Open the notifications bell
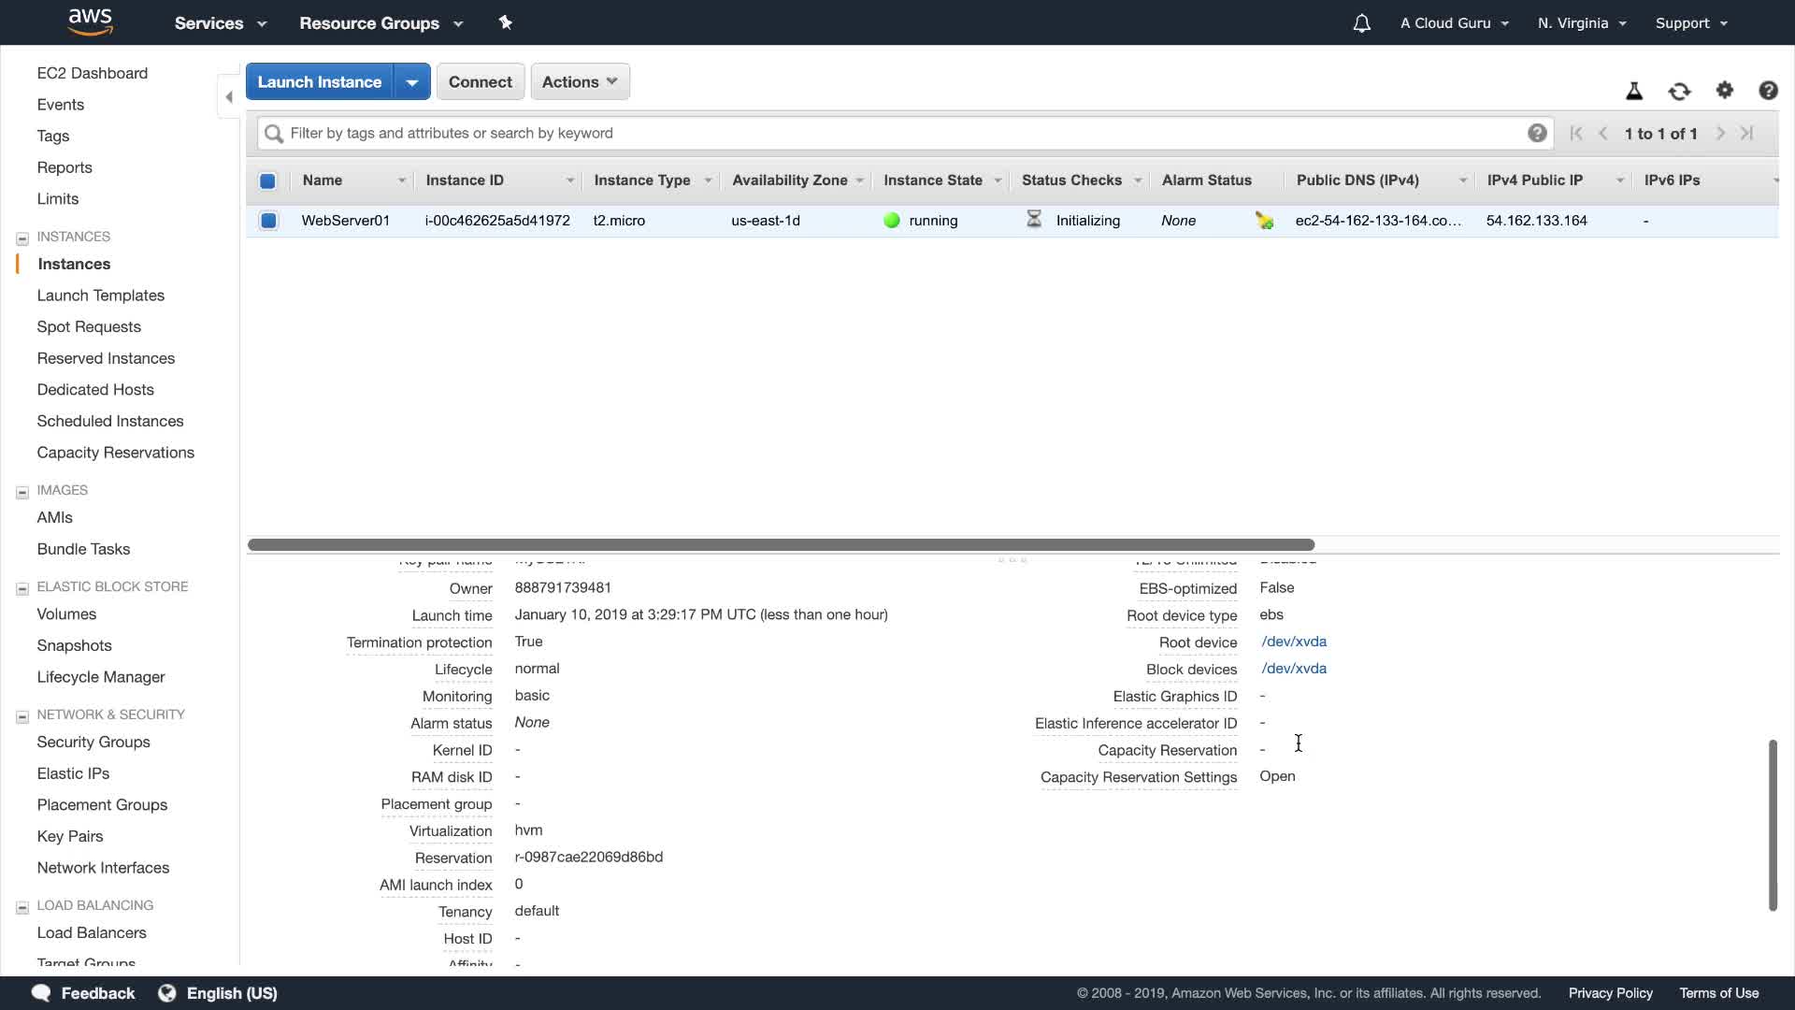Screen dimensions: 1795x1010 tap(1361, 23)
